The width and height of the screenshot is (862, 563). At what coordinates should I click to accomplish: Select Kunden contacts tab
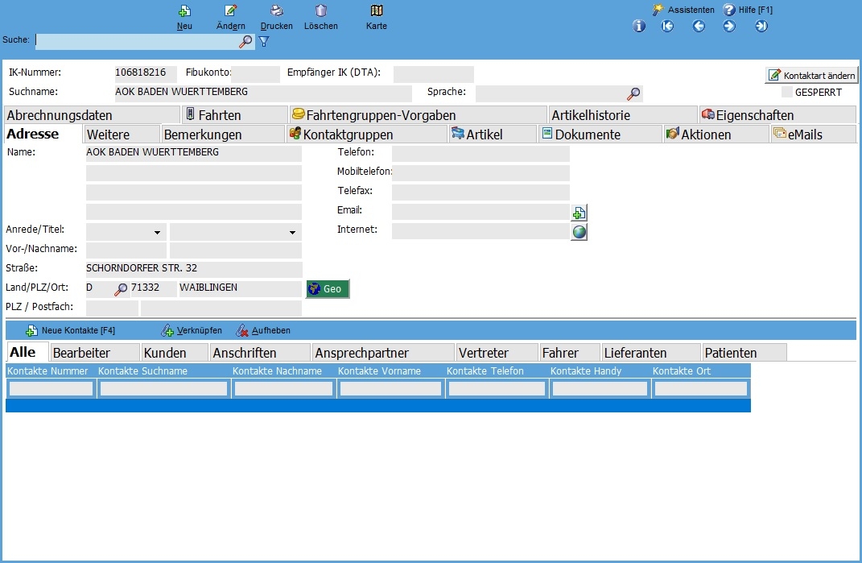(175, 353)
